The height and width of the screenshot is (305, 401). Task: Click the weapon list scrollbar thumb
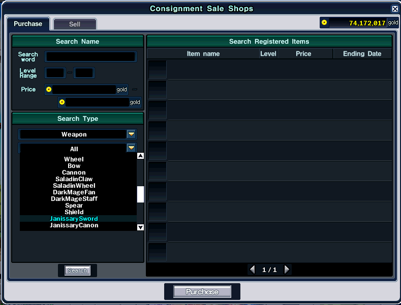140,194
